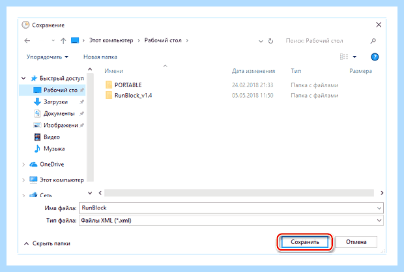Screen dimensions: 404x272
Task: Select 'Этот компьютер' in the address path
Action: [x=111, y=40]
